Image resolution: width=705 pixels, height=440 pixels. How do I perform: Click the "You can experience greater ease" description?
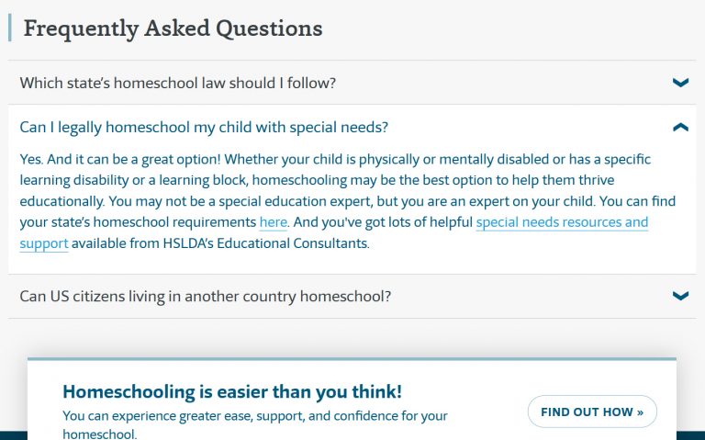pos(255,416)
